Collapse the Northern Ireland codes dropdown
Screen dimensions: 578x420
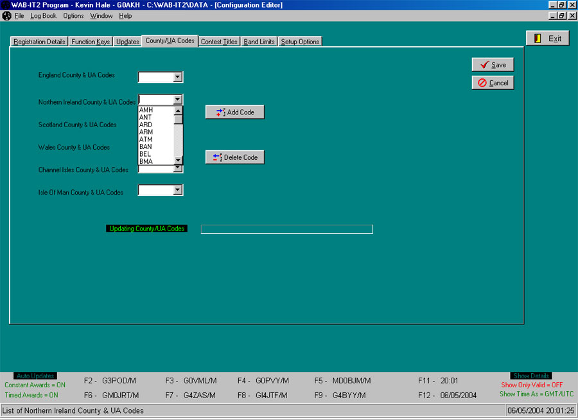[x=179, y=100]
